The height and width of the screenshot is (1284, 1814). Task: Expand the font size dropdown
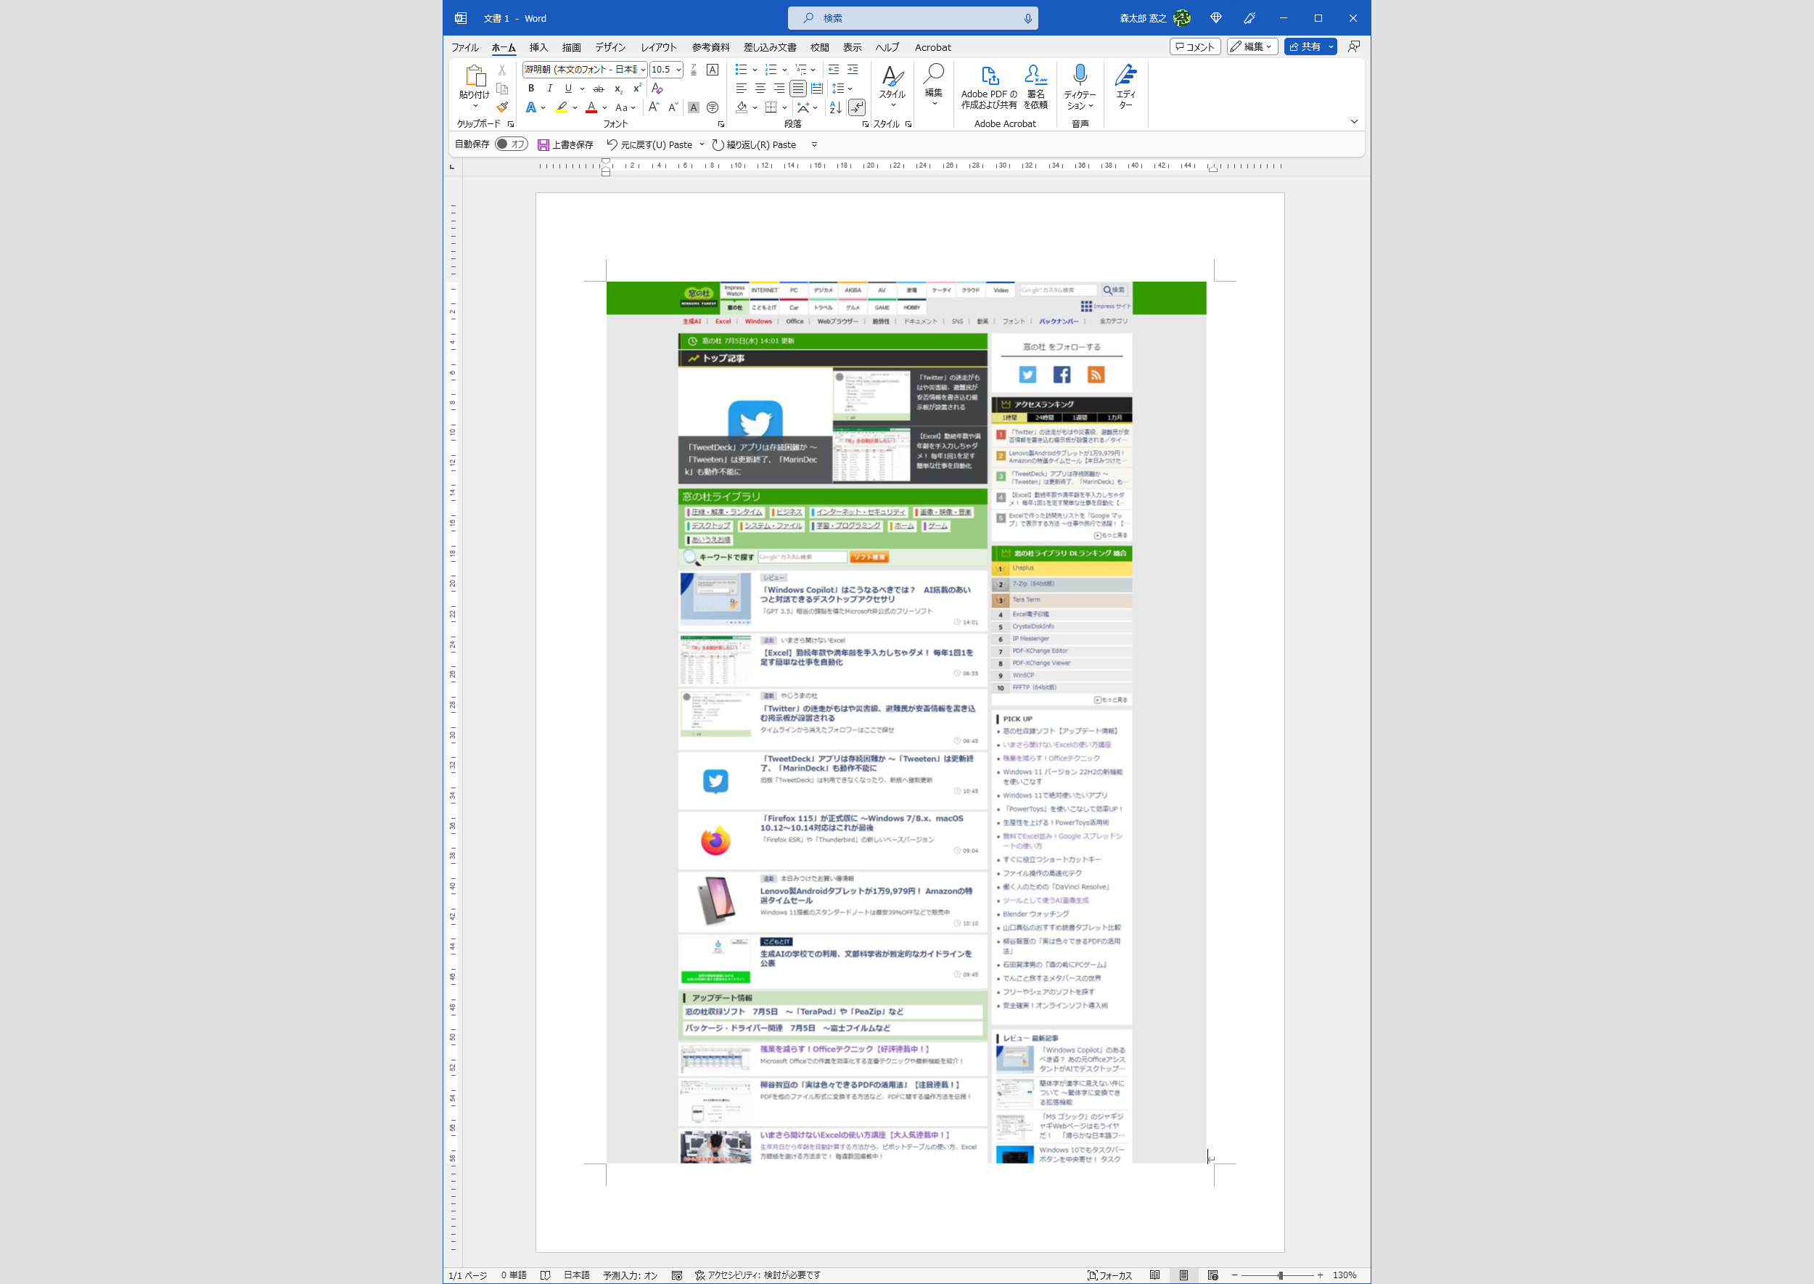point(679,70)
